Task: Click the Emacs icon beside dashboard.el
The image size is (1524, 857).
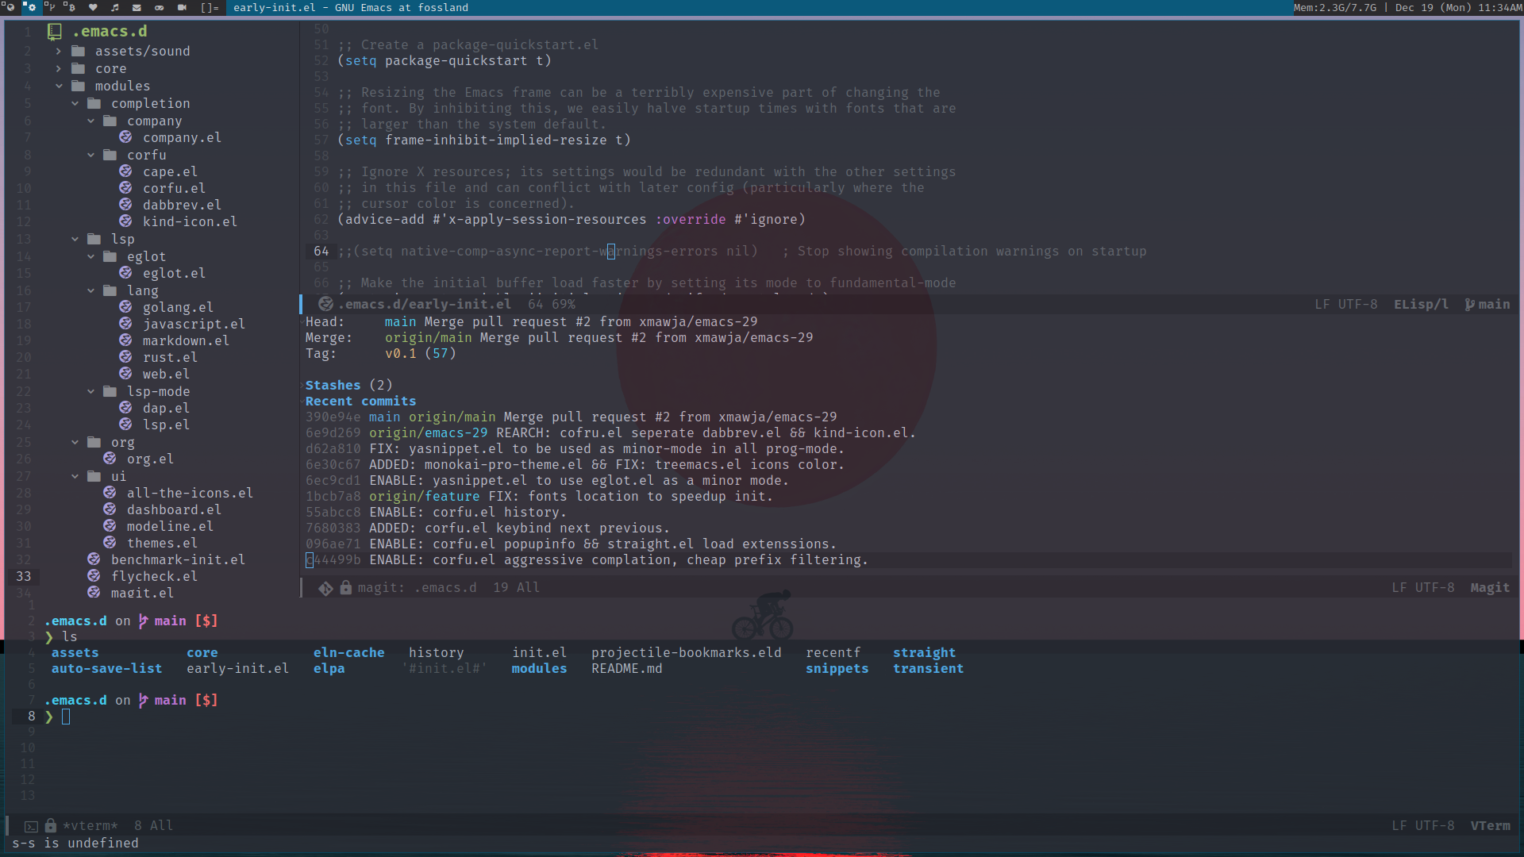Action: (110, 509)
